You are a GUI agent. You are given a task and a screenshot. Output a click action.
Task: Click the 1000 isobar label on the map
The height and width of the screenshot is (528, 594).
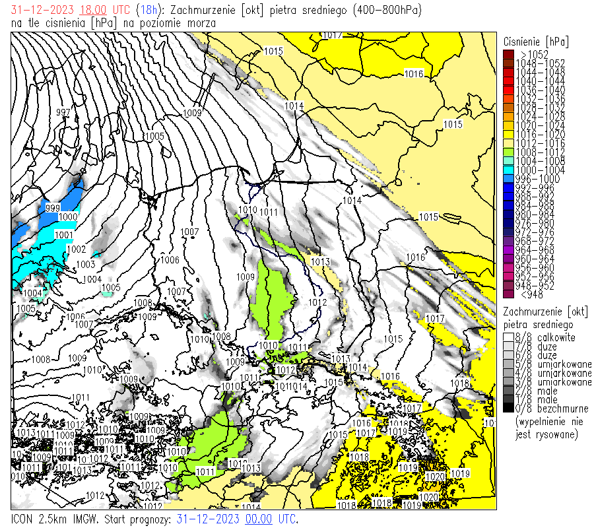68,216
